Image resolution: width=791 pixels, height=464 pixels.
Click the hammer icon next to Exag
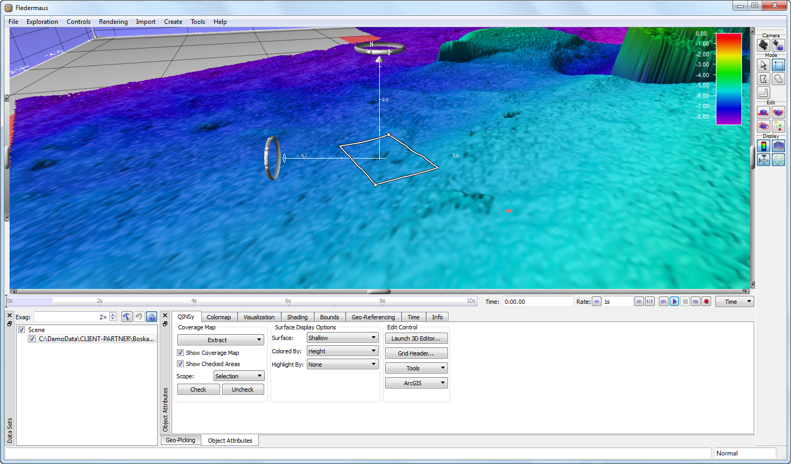[x=126, y=317]
